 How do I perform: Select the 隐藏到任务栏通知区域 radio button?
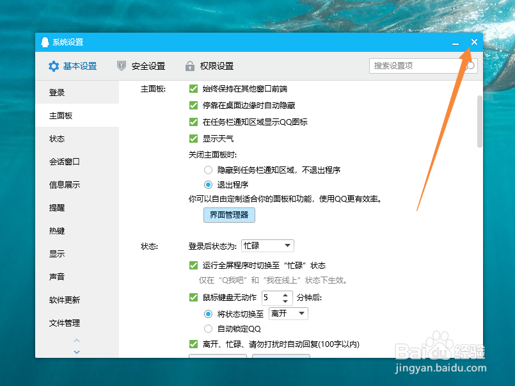(209, 170)
